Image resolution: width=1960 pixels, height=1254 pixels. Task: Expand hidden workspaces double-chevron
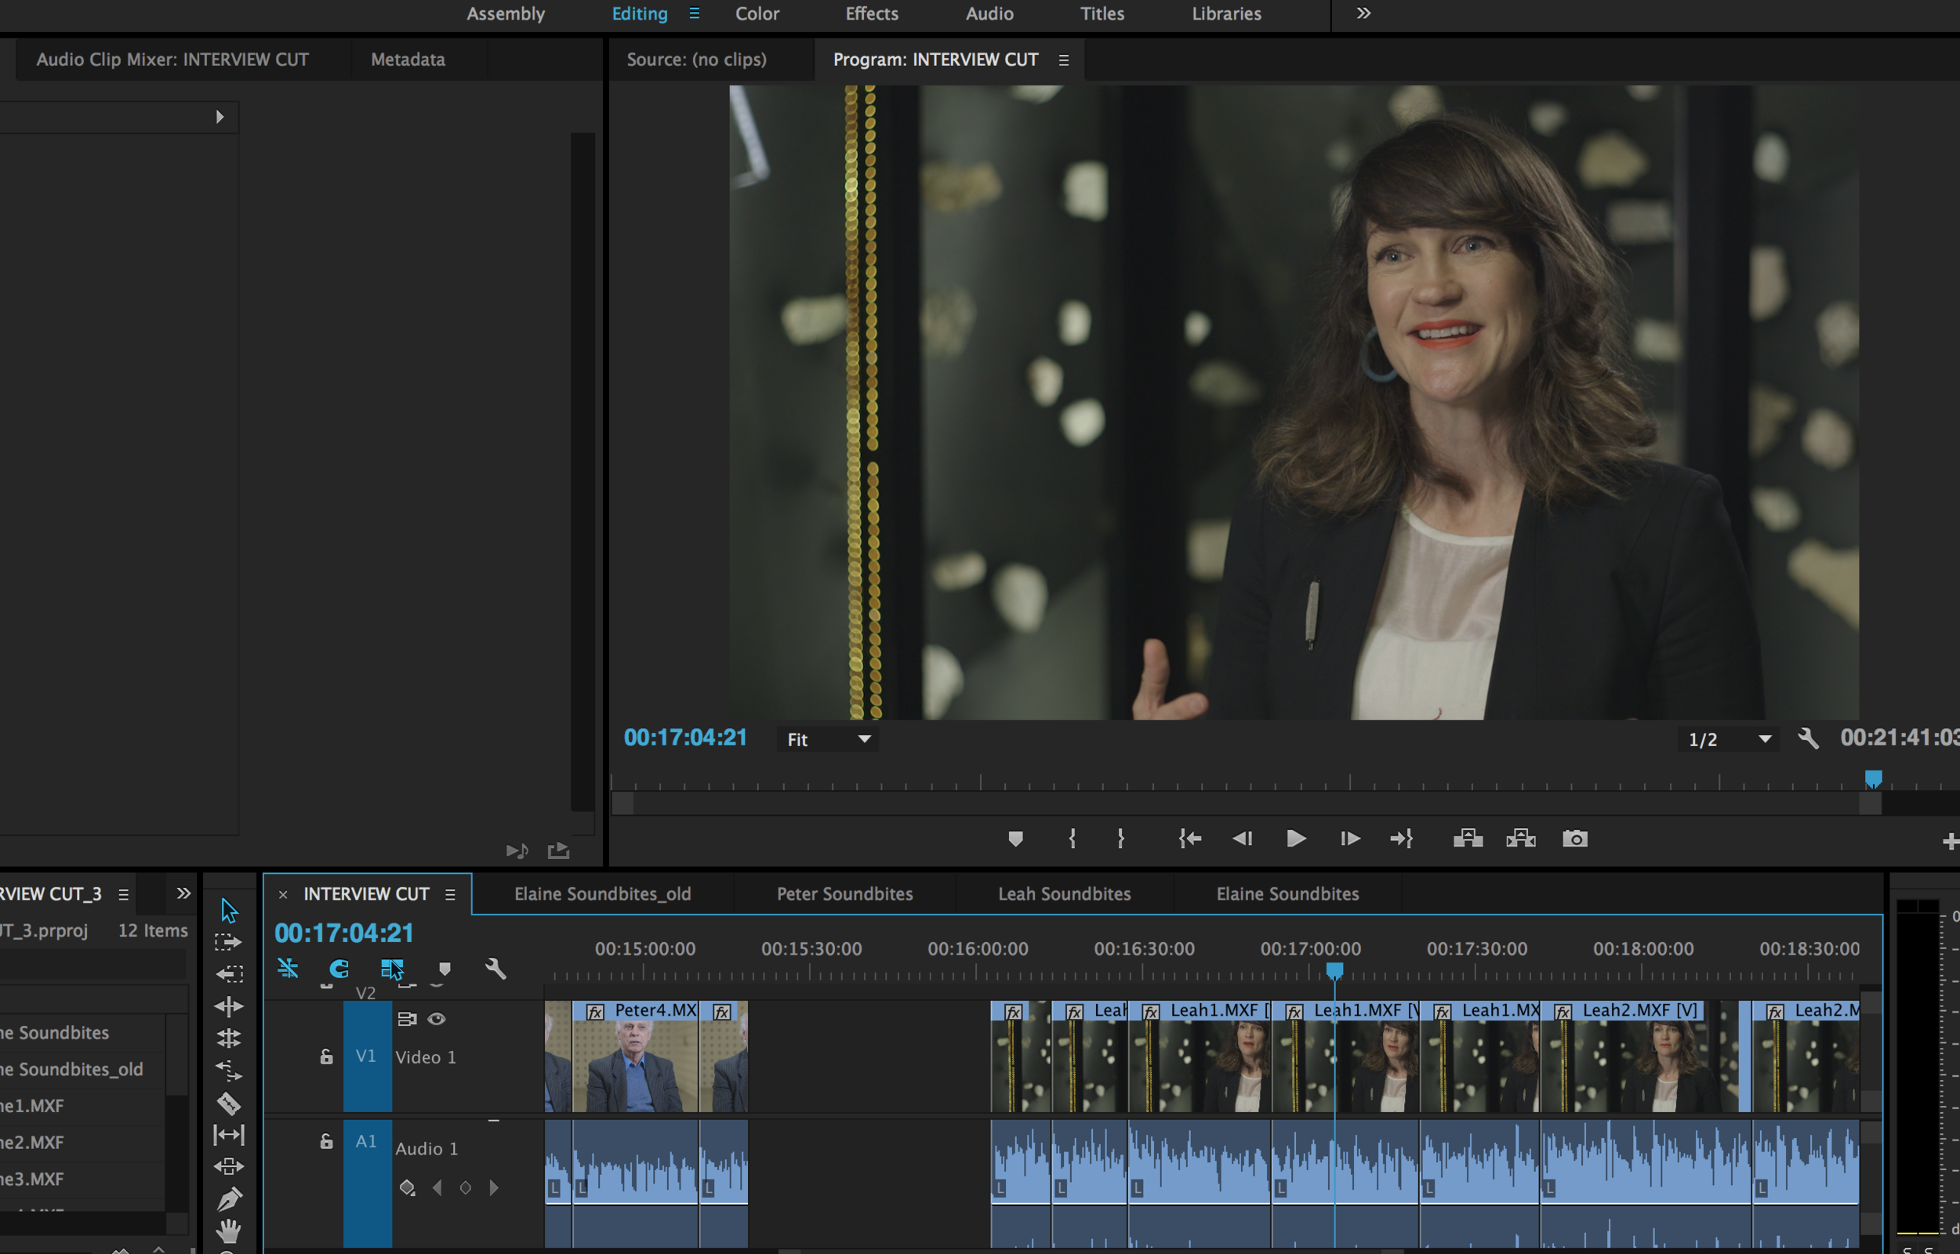1364,13
